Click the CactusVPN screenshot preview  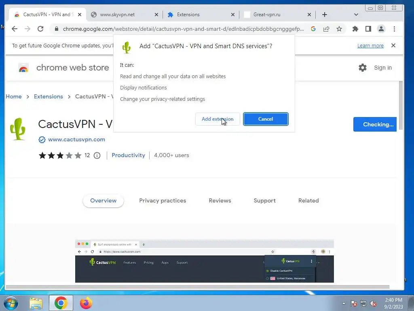click(204, 261)
